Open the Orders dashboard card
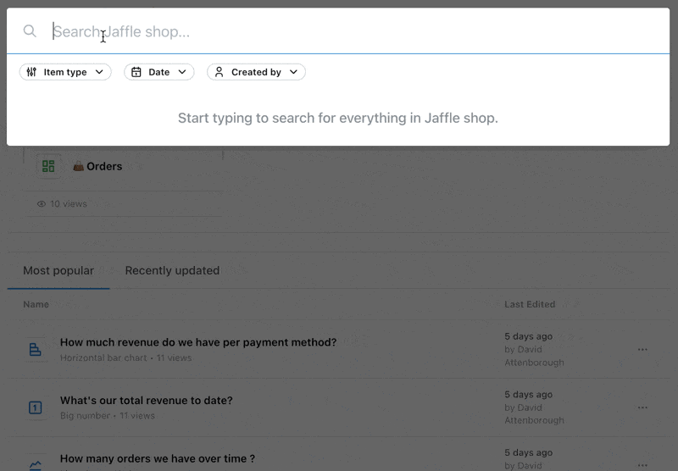This screenshot has width=678, height=471. pos(123,181)
